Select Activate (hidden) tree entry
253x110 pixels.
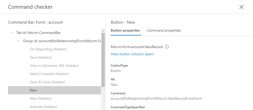(x=43, y=107)
